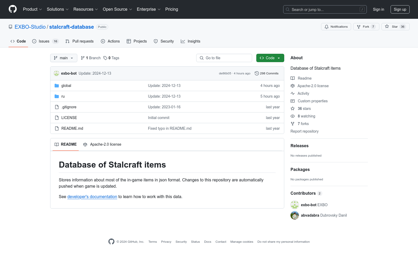Screen dimensions: 418x261
Task: Expand the Product menu
Action: [32, 9]
